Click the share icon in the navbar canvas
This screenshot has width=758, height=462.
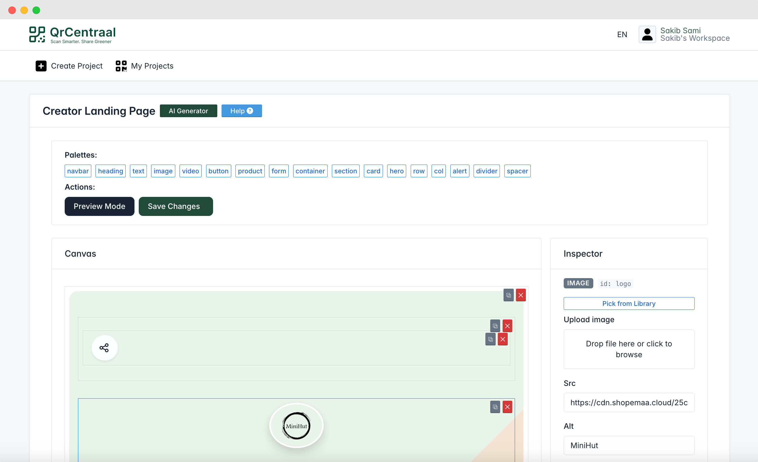(104, 348)
